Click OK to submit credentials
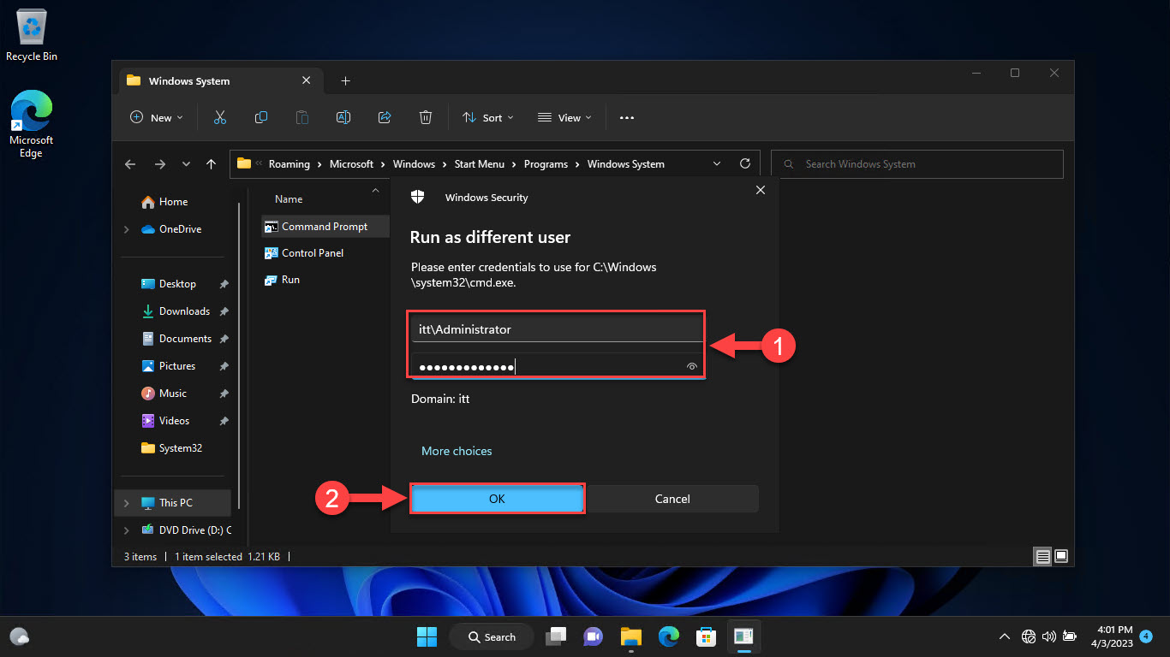1170x657 pixels. [497, 499]
